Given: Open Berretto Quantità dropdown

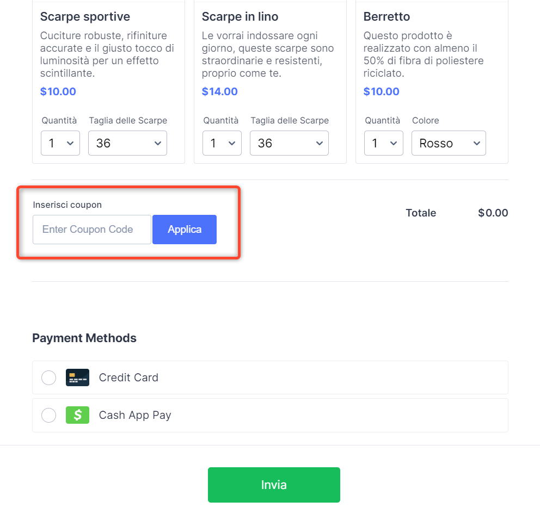Looking at the screenshot, I should click(x=384, y=143).
